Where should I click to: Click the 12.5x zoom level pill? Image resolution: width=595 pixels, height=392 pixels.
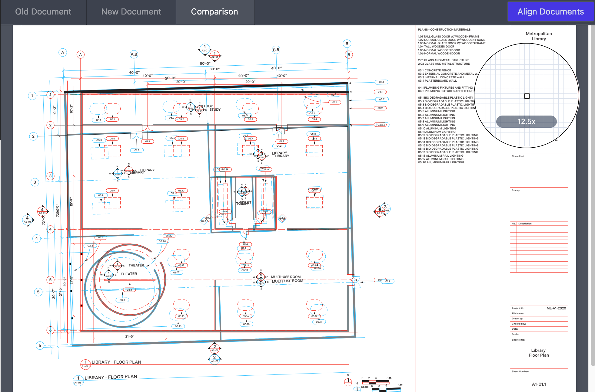526,122
